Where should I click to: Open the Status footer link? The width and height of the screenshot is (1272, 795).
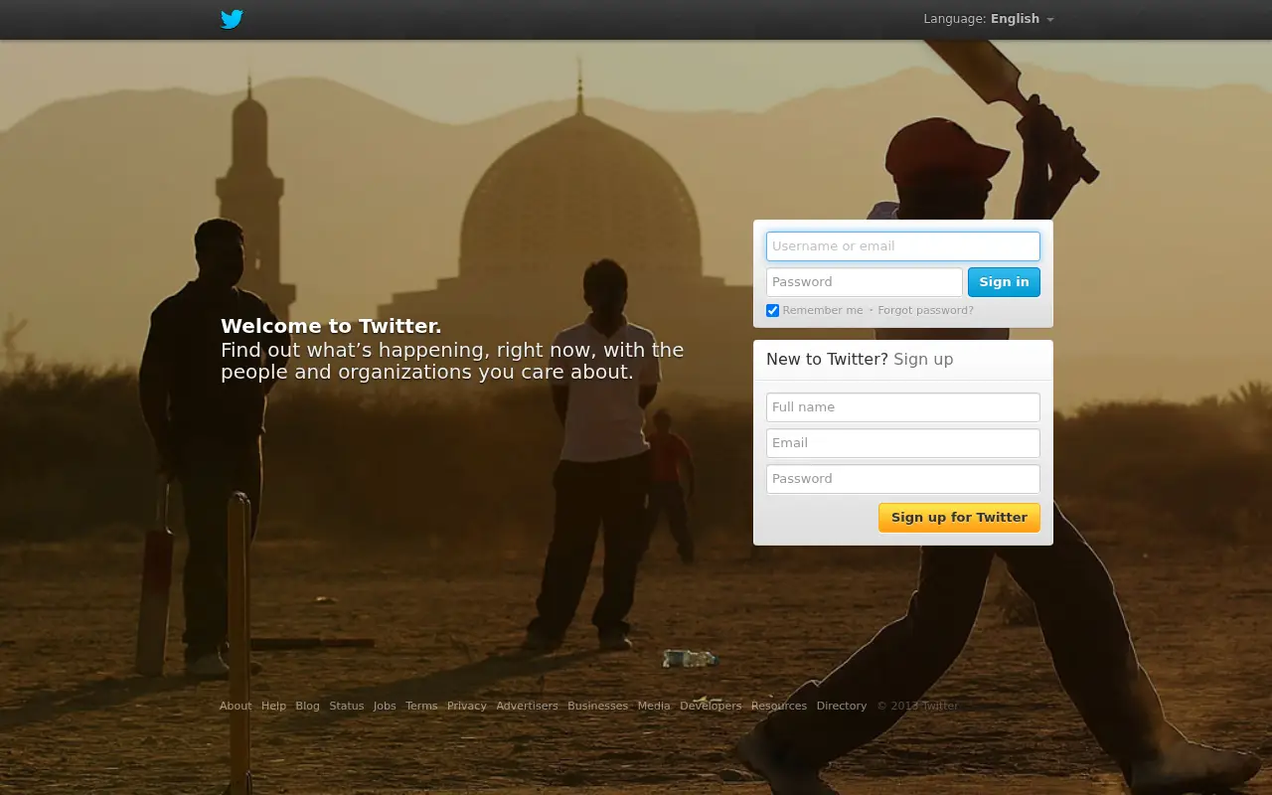[347, 706]
